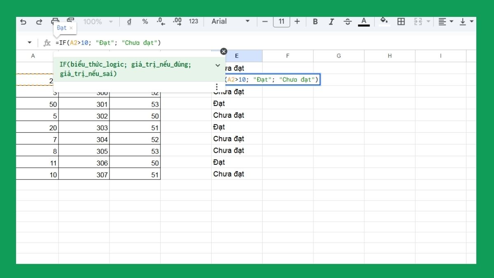This screenshot has width=494, height=278.
Task: Open the zoom level dropdown
Action: (97, 21)
